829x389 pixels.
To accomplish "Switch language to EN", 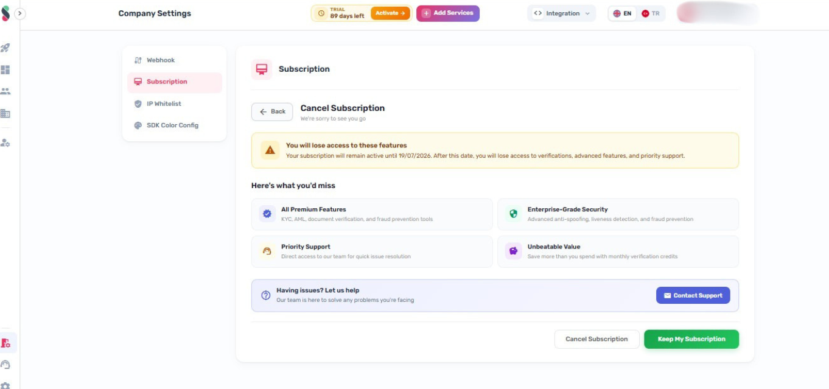I will 622,13.
